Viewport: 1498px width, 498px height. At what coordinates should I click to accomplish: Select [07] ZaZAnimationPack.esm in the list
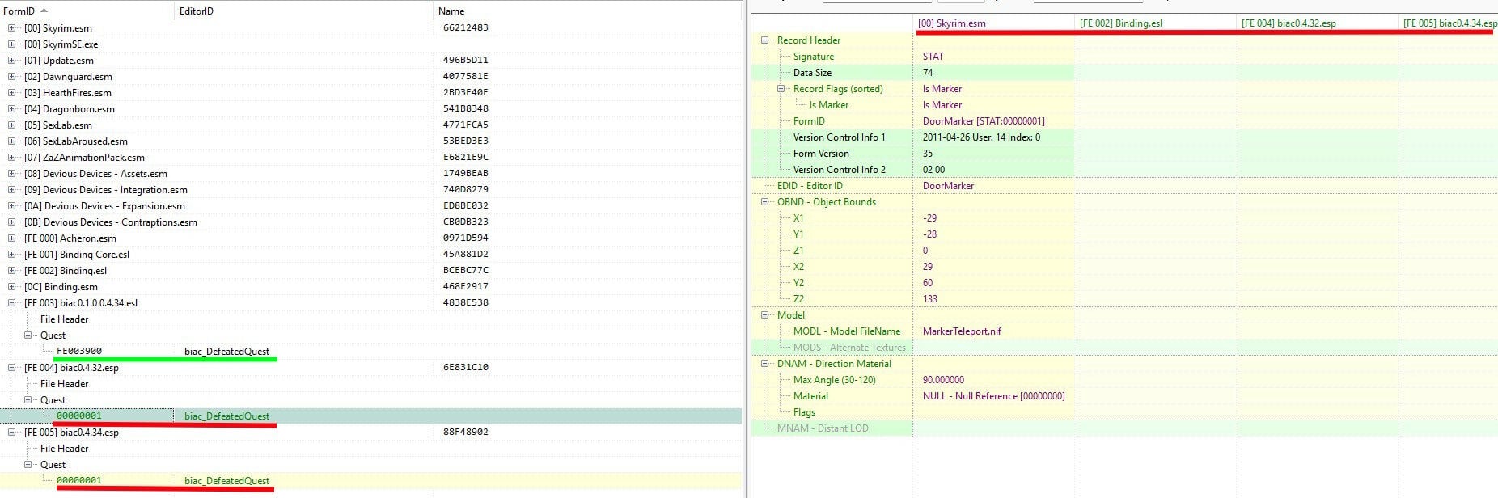[x=84, y=157]
